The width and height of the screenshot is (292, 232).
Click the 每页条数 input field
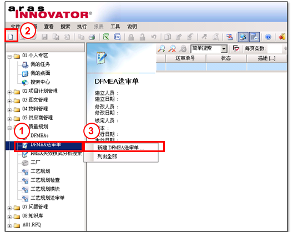click(x=274, y=49)
